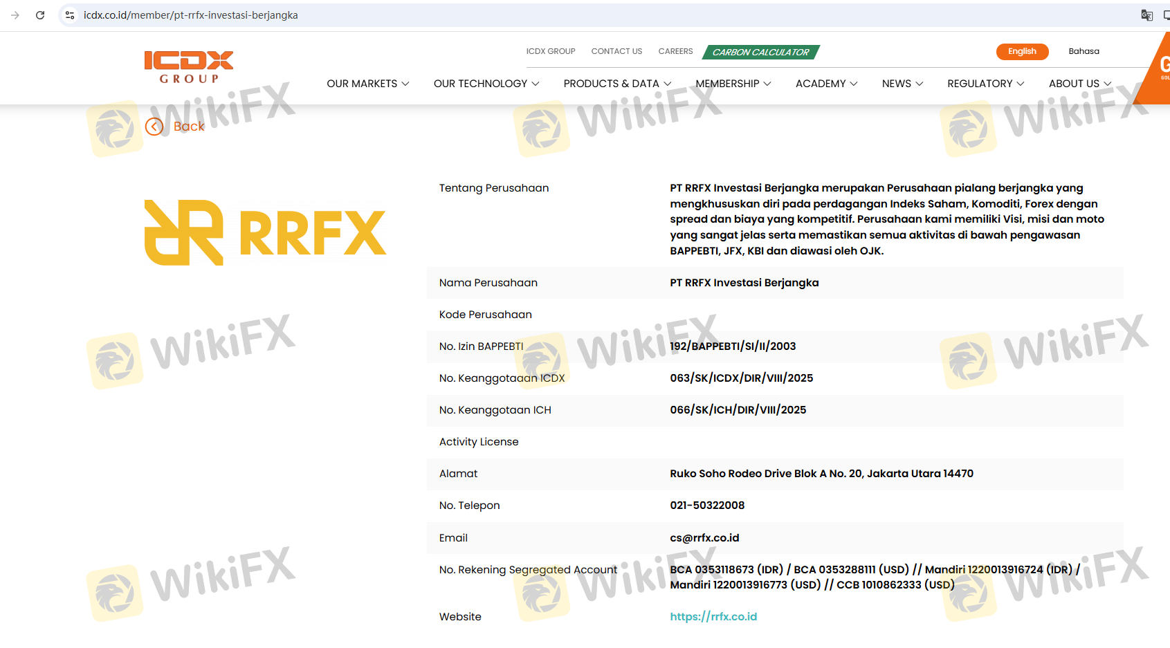Expand the Products & Data dropdown chevron

pos(668,84)
